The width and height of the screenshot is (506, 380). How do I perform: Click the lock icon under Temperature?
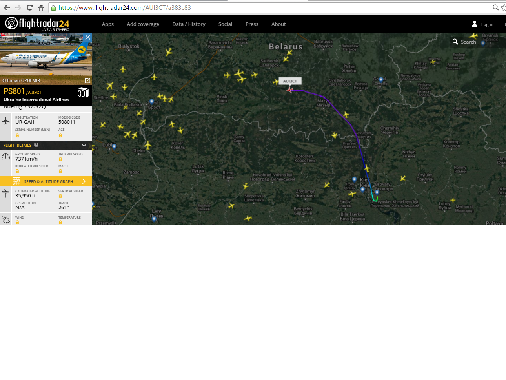pos(60,223)
